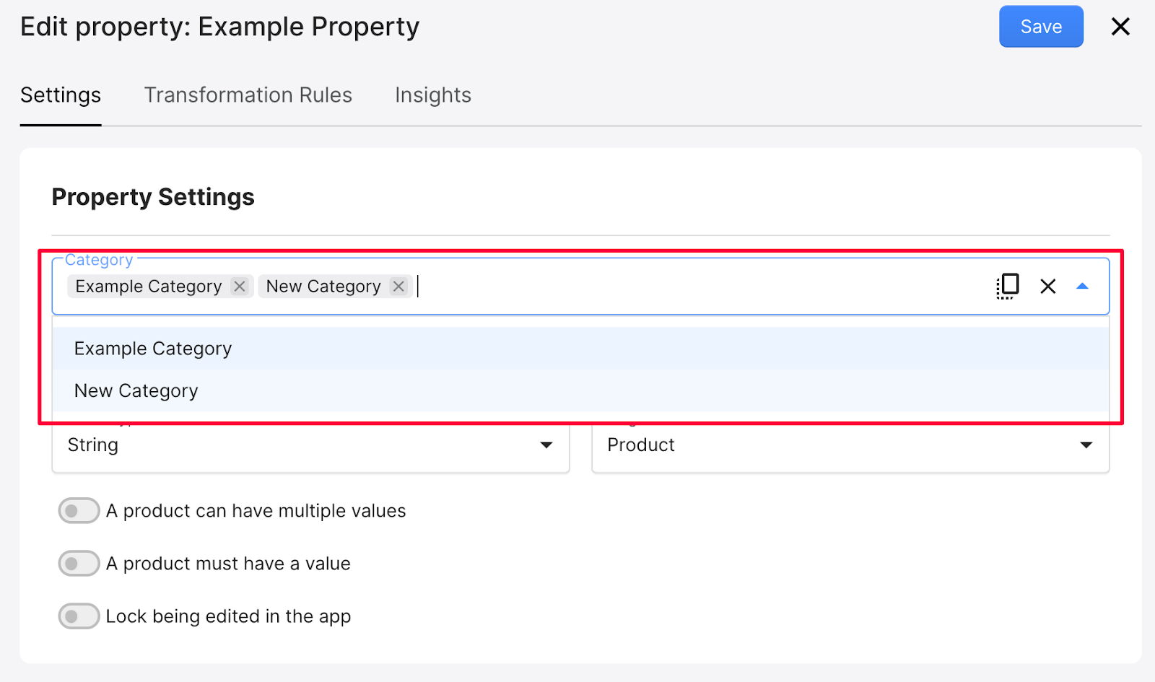Click the New Category chip label
This screenshot has height=682, width=1155.
coord(323,287)
